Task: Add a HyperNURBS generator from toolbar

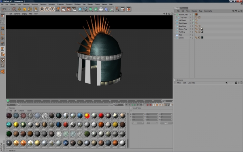Action: (90, 9)
